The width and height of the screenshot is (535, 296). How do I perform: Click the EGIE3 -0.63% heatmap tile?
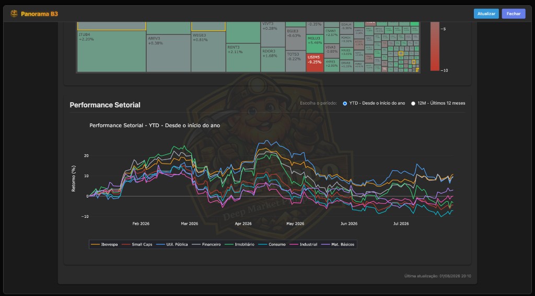296,39
